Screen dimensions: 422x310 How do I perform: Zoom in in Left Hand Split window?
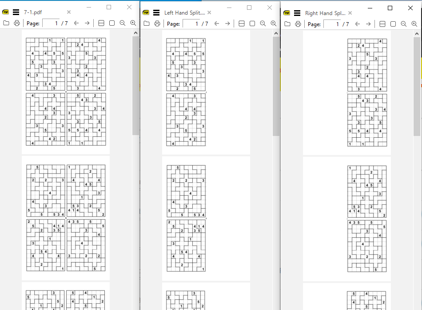coord(274,23)
